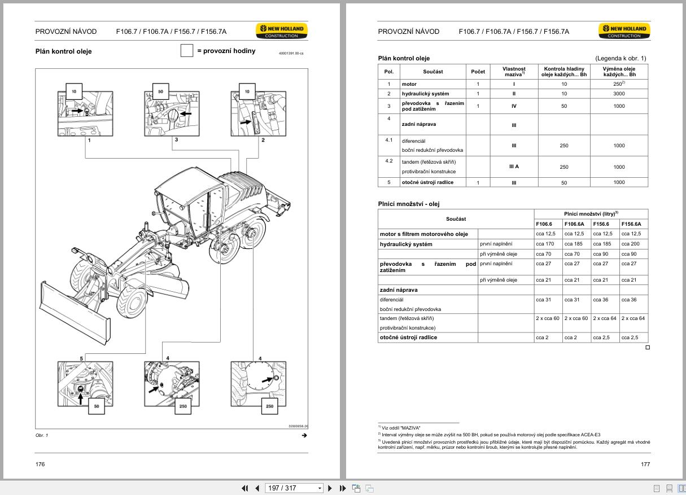Click the 'III A' lubricant property cell
686x495 pixels.
click(514, 167)
